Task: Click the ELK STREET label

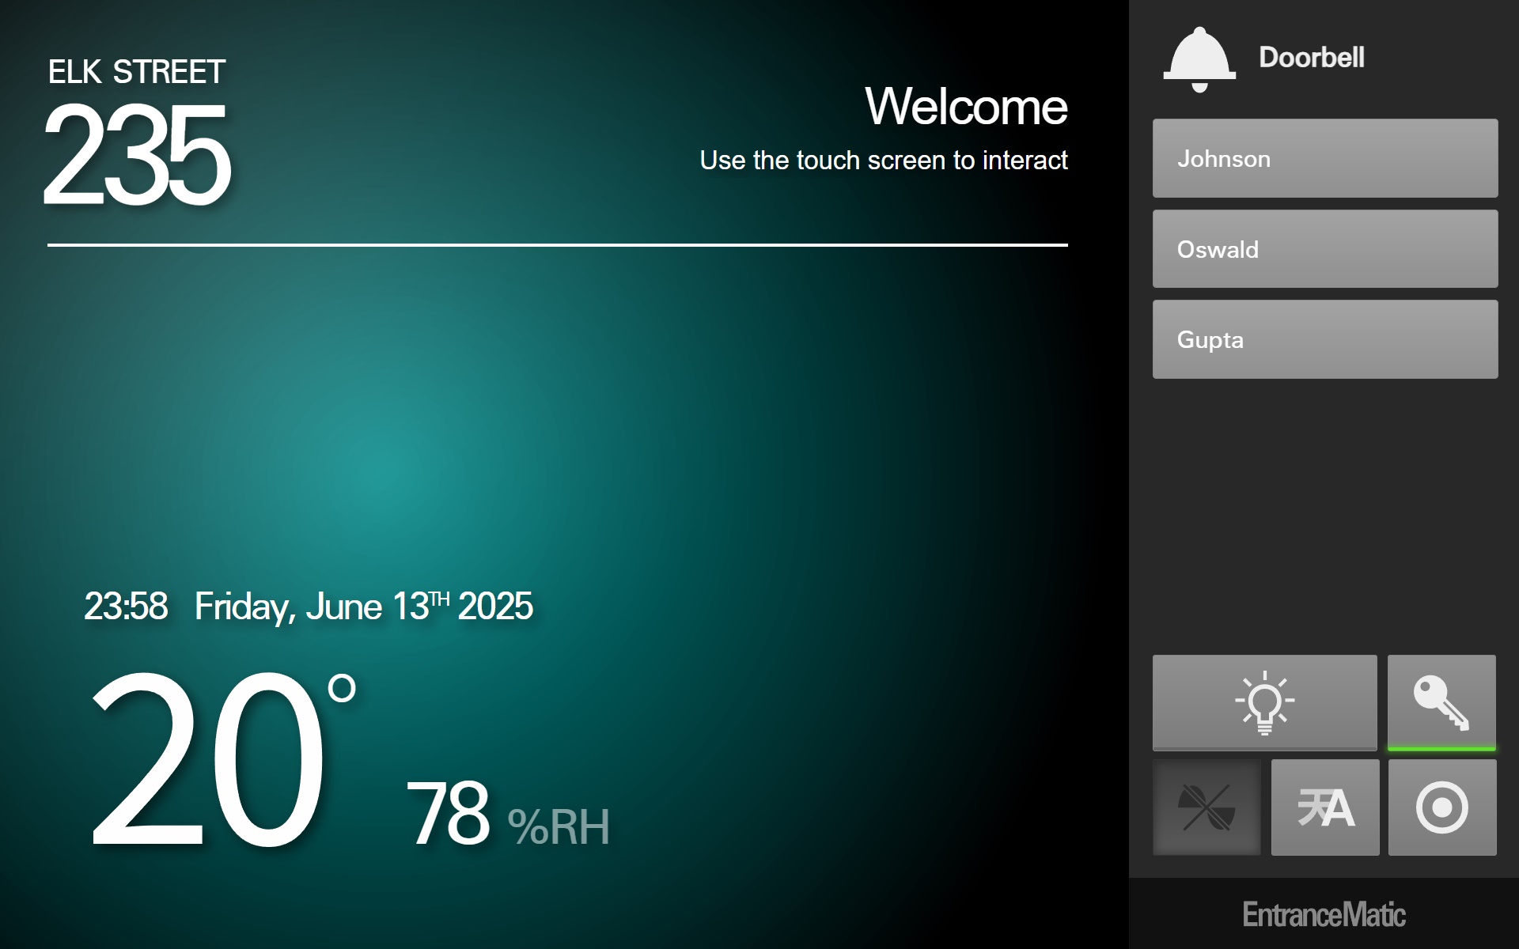Action: coord(137,72)
